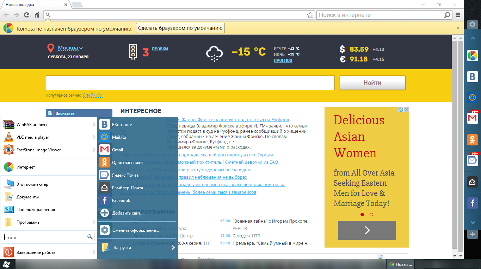The width and height of the screenshot is (481, 269).
Task: Click the address bar field
Action: coord(179,15)
